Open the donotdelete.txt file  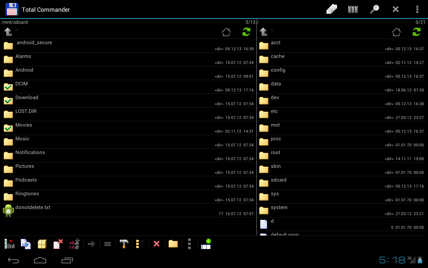click(33, 207)
